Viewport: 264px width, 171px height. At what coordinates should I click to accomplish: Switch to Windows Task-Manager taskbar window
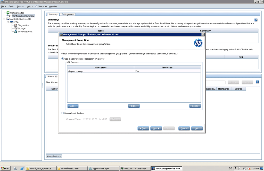135,168
